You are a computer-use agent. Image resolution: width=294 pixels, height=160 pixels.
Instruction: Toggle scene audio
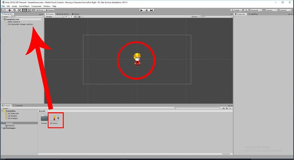point(75,17)
